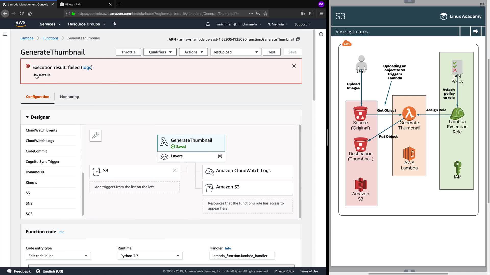The width and height of the screenshot is (490, 275).
Task: Dismiss the execution result error banner
Action: pos(294,66)
